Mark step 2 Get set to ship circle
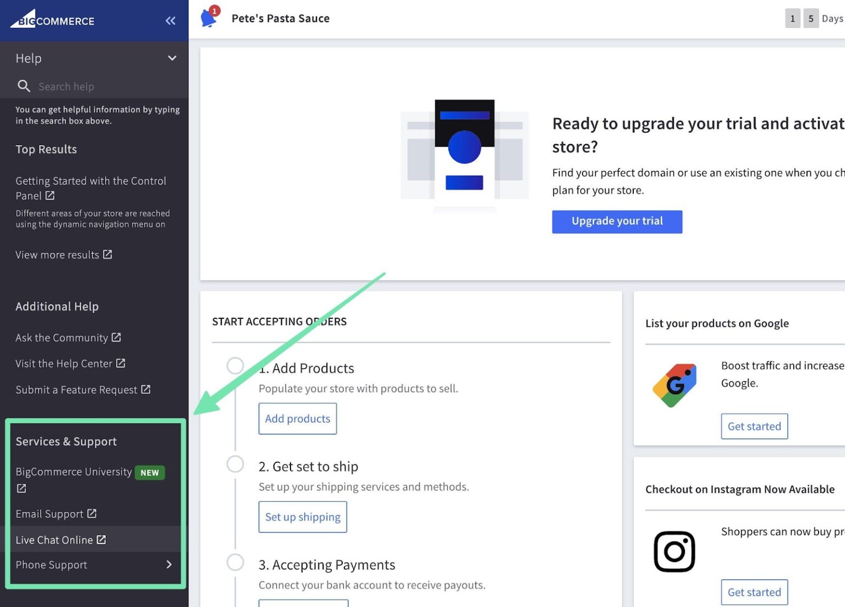This screenshot has height=607, width=845. pos(235,464)
